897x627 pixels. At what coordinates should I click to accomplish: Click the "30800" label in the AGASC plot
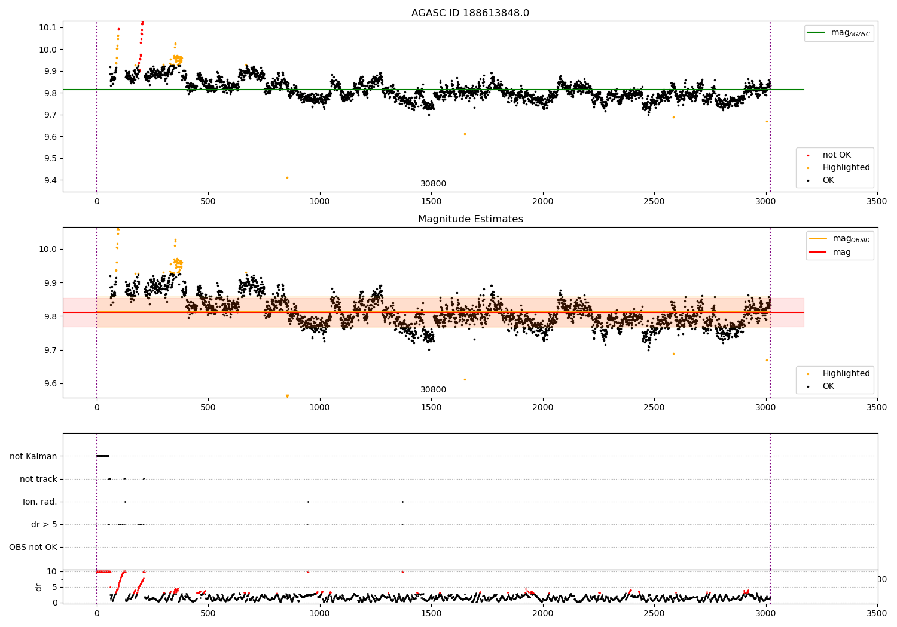click(x=433, y=184)
